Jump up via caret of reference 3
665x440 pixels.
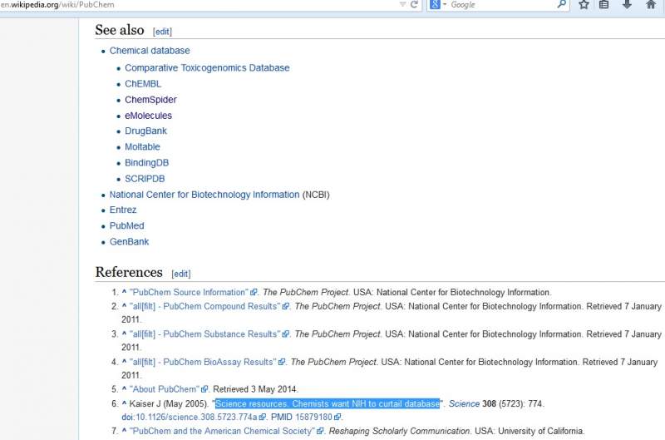pos(124,334)
